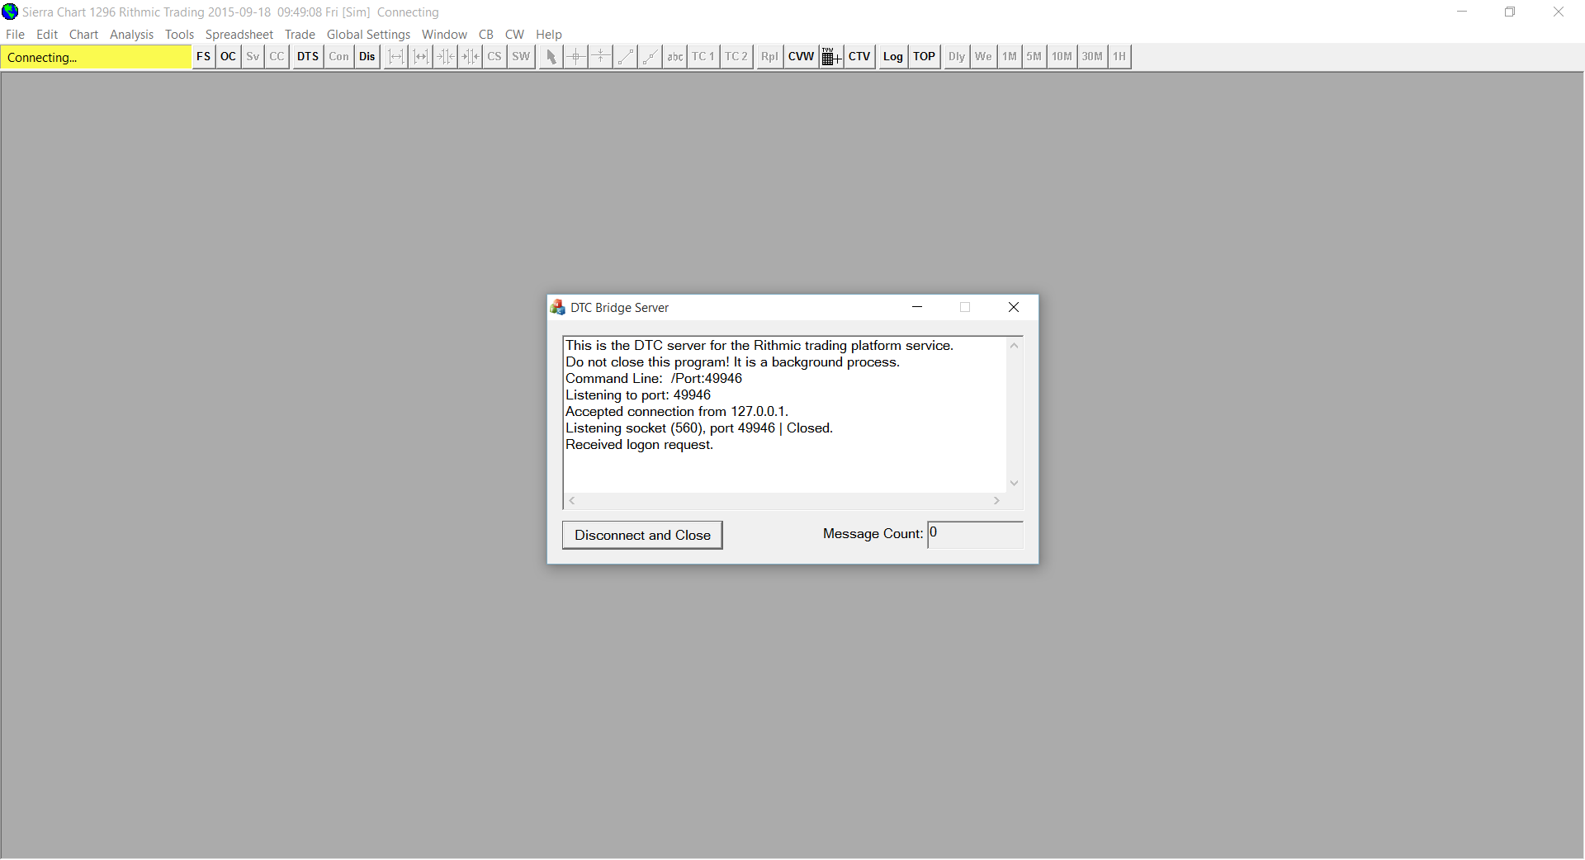Select the 1M timeframe button
This screenshot has height=860, width=1585.
[1010, 57]
